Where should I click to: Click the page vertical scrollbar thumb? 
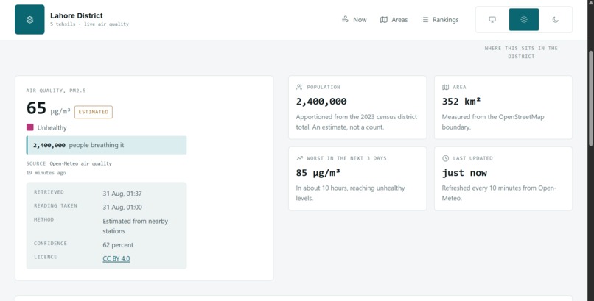coord(590,98)
